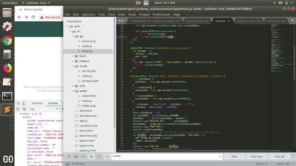The image size is (296, 166).
Task: Toggle wrap search option
Action: [92, 156]
